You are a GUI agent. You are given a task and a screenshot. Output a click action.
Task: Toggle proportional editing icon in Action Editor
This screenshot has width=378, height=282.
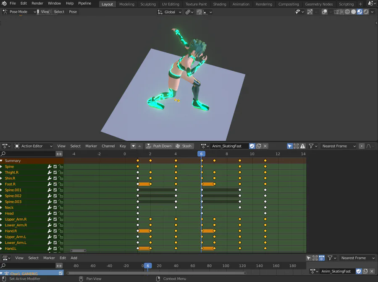click(x=362, y=146)
